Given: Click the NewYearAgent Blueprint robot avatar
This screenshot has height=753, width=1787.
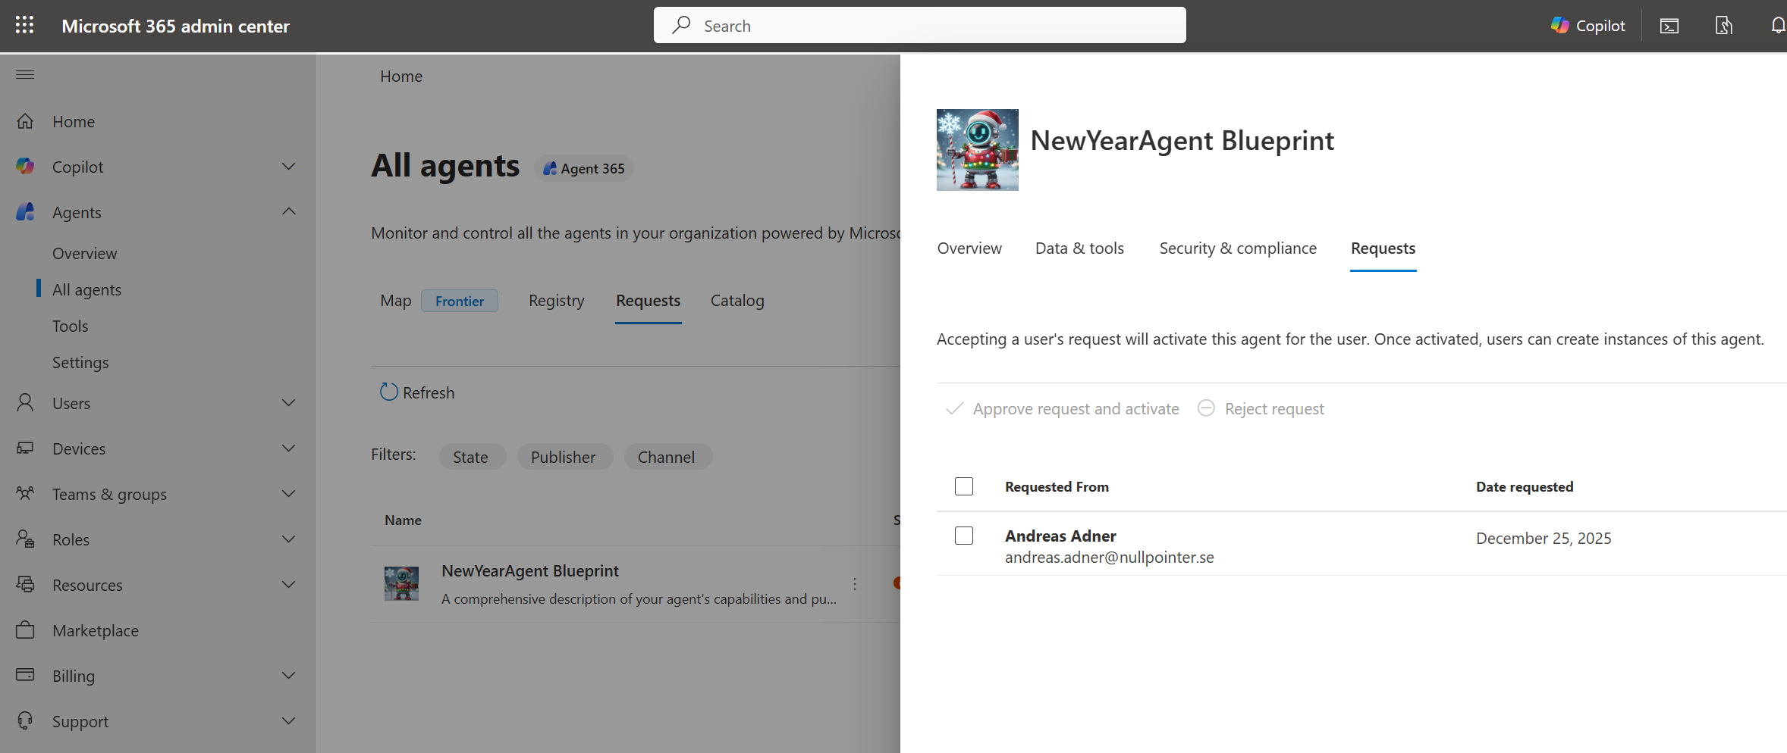Looking at the screenshot, I should point(977,150).
